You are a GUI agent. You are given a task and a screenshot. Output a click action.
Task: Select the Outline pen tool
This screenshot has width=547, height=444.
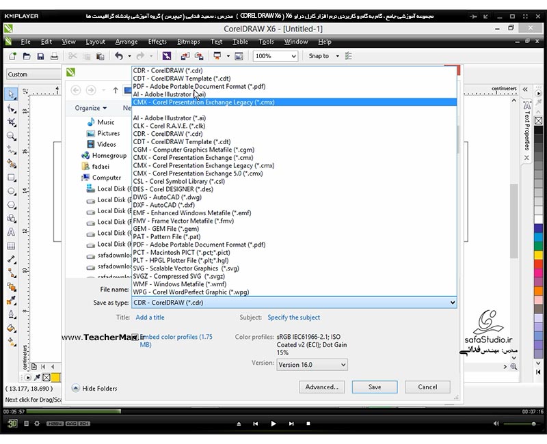pos(11,314)
